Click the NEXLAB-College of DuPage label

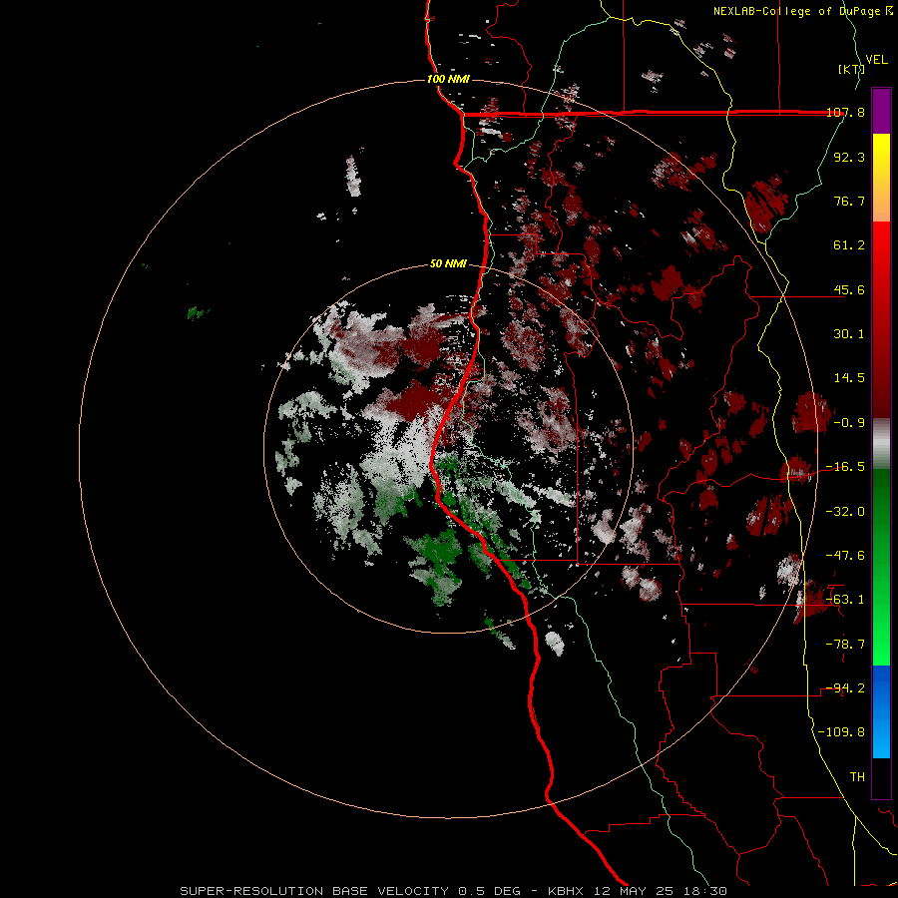(802, 11)
